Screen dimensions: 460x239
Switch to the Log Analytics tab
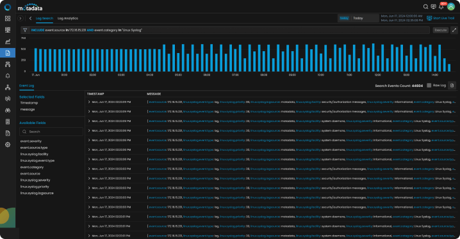pos(68,18)
